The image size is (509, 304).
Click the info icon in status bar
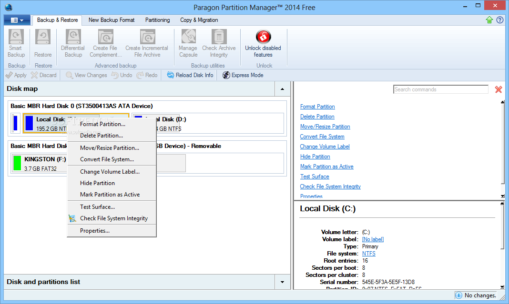pos(458,295)
